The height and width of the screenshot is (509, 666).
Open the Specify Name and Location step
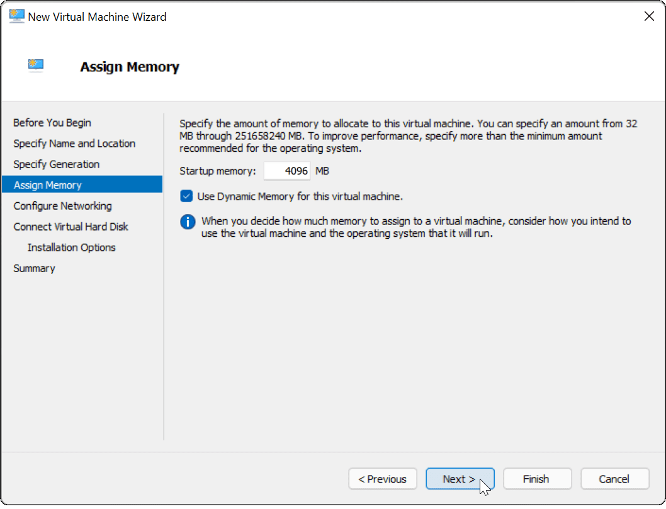click(x=74, y=144)
